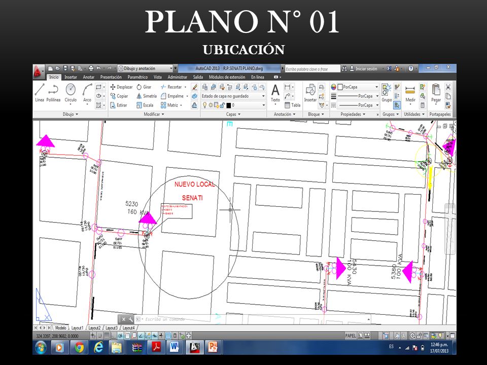The height and width of the screenshot is (365, 487).
Task: Switch to the Presentación tab
Action: (111, 77)
